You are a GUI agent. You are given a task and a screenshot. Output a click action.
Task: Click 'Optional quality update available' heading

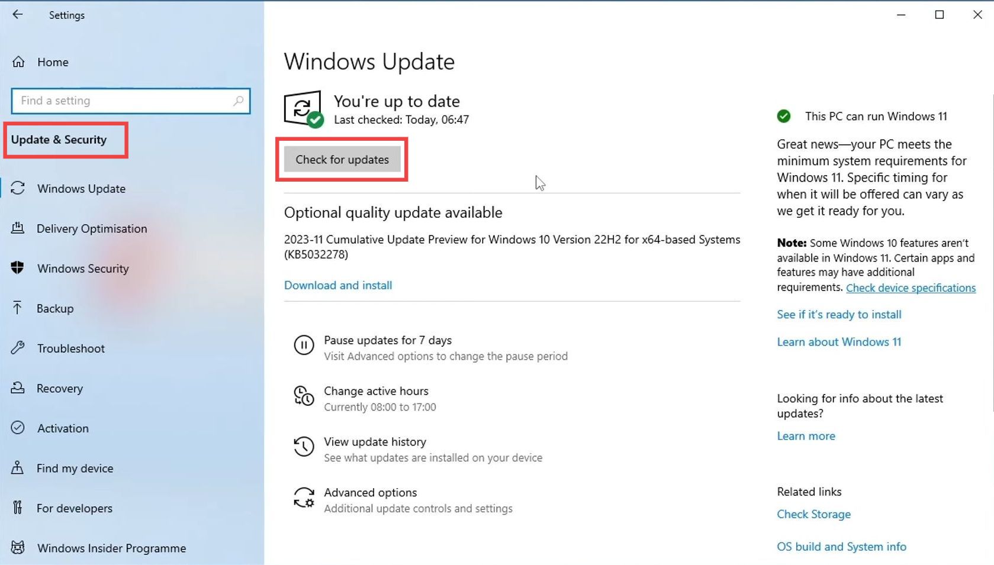393,212
